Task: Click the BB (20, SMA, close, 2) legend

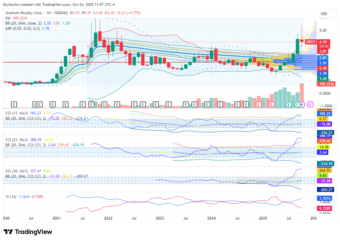Action: [23, 23]
